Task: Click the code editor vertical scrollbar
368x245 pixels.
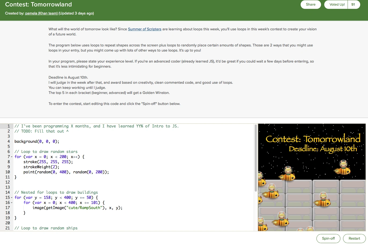Action: pyautogui.click(x=256, y=158)
